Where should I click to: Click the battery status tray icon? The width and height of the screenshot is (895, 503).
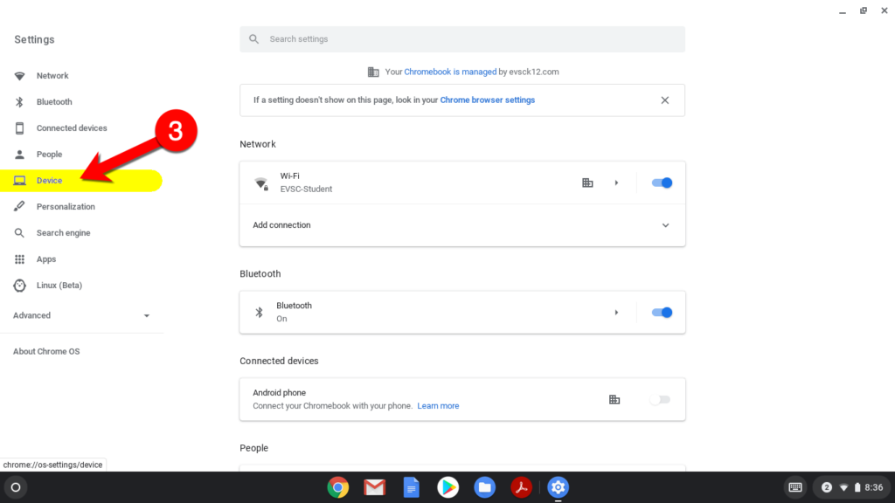click(x=857, y=487)
